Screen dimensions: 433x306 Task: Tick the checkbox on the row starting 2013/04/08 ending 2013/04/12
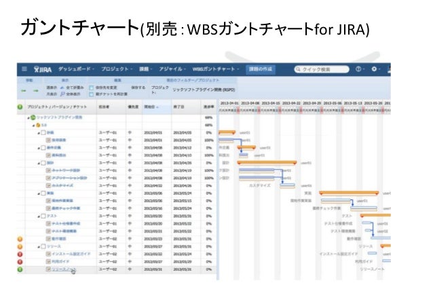43,148
